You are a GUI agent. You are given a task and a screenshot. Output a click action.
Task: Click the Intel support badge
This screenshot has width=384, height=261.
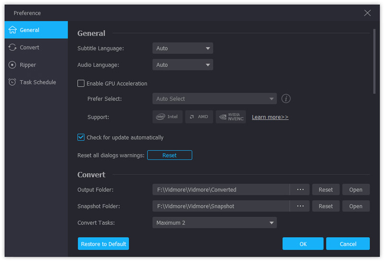[x=168, y=117]
